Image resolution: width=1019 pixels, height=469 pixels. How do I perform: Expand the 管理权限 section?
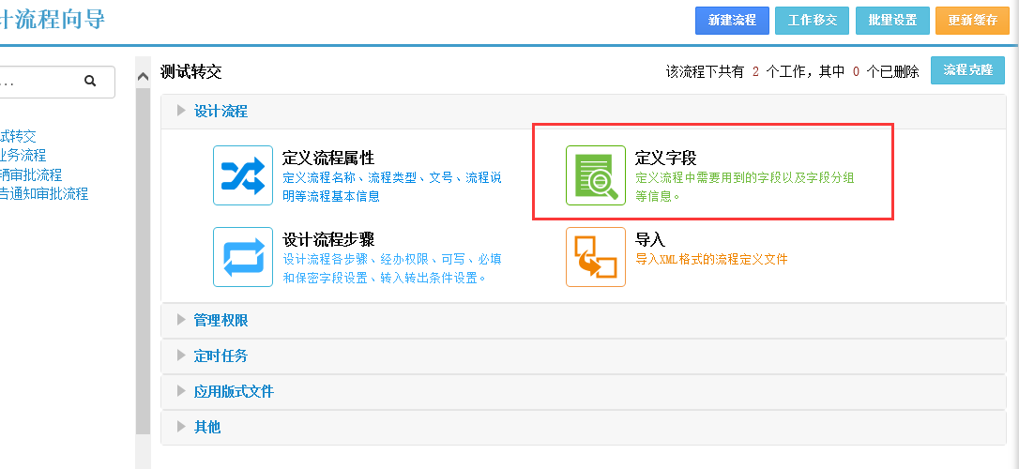click(221, 320)
